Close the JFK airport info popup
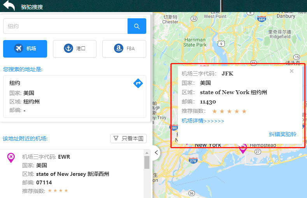 [x=291, y=71]
